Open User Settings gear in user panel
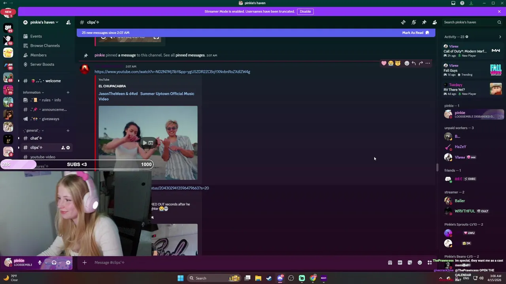This screenshot has width=506, height=284. [68, 263]
